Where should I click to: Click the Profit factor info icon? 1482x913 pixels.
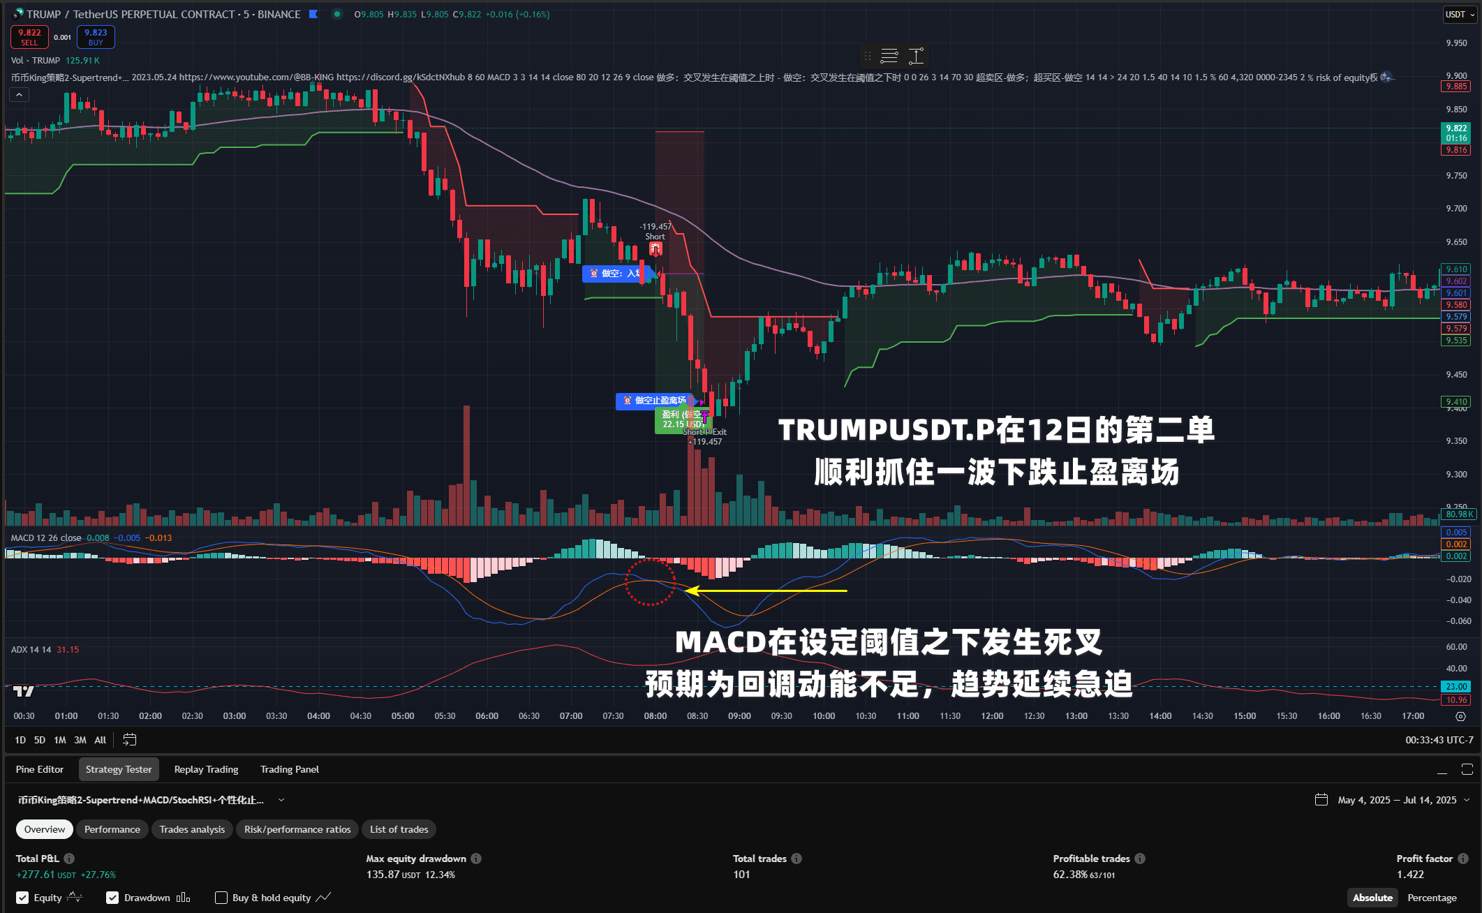(1463, 859)
